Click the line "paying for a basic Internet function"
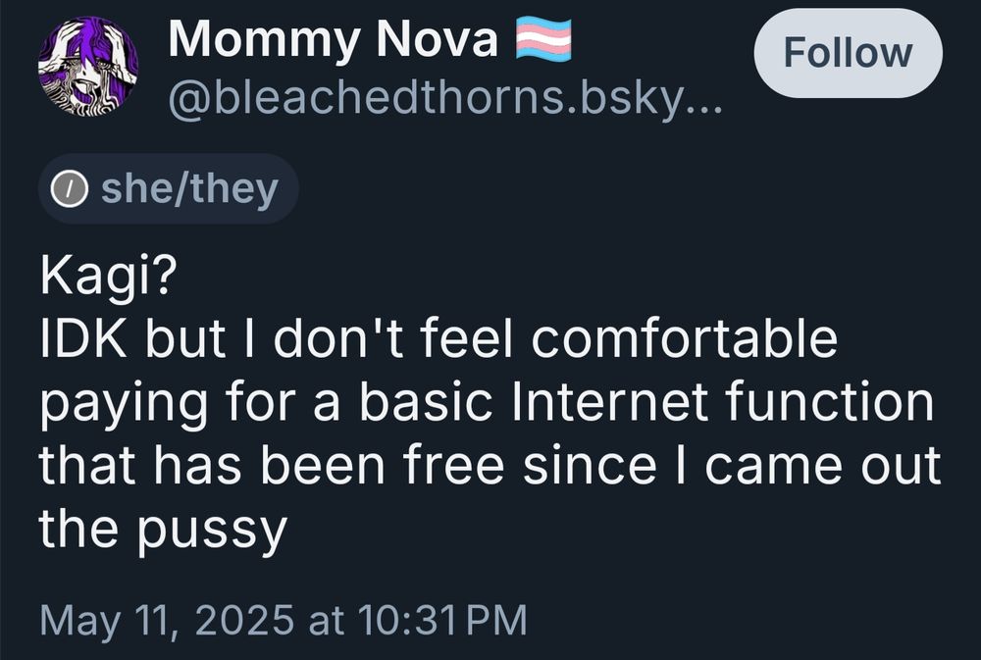 point(487,403)
